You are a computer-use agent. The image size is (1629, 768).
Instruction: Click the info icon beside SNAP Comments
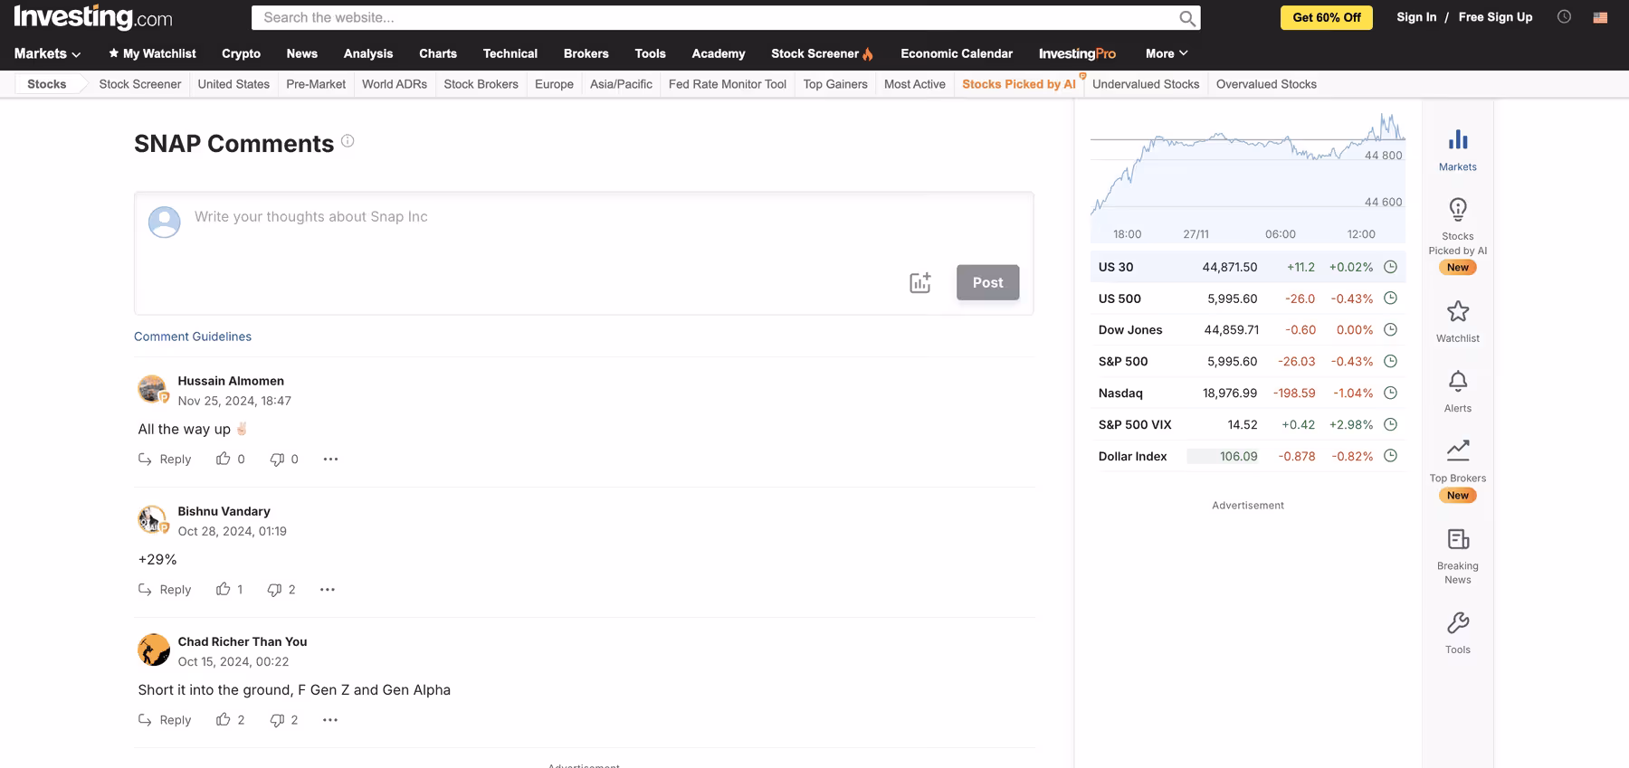348,141
